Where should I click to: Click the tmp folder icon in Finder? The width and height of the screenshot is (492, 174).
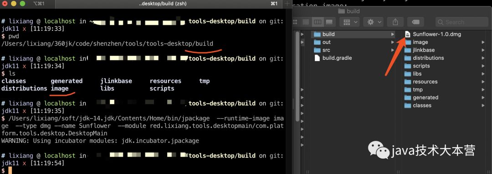tap(408, 90)
